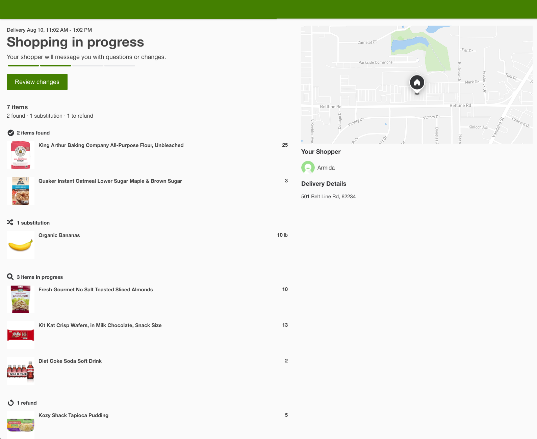The width and height of the screenshot is (537, 439).
Task: Click Armida's shopper avatar icon
Action: point(308,168)
